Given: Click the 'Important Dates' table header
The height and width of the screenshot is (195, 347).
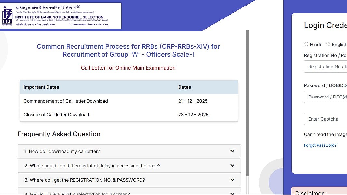Looking at the screenshot, I should coord(41,87).
